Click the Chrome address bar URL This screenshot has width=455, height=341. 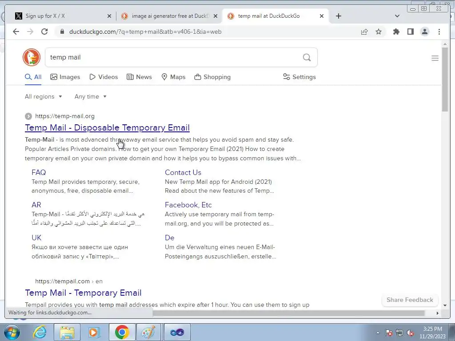click(x=145, y=32)
